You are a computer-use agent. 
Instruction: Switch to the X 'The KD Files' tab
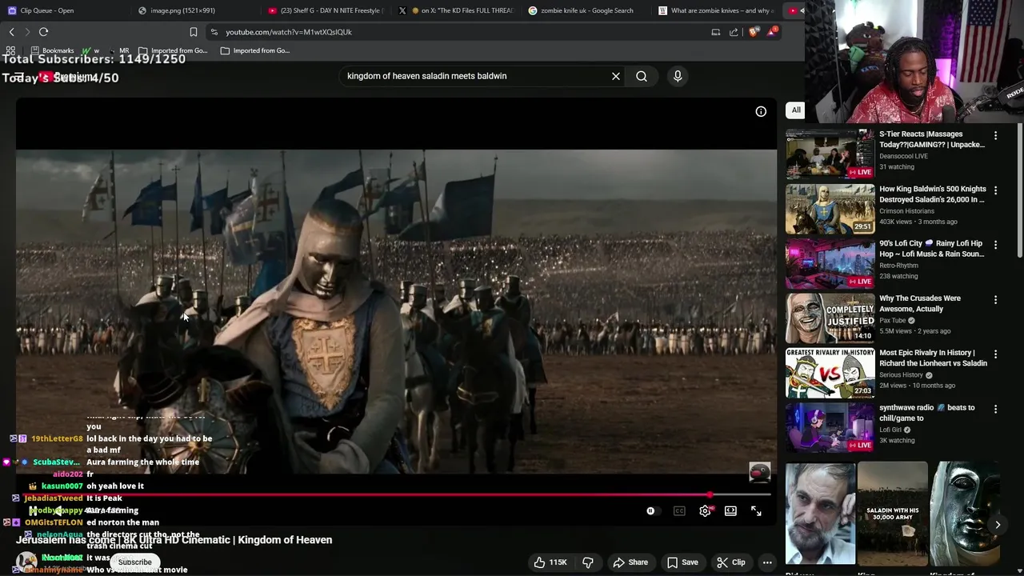pyautogui.click(x=454, y=10)
